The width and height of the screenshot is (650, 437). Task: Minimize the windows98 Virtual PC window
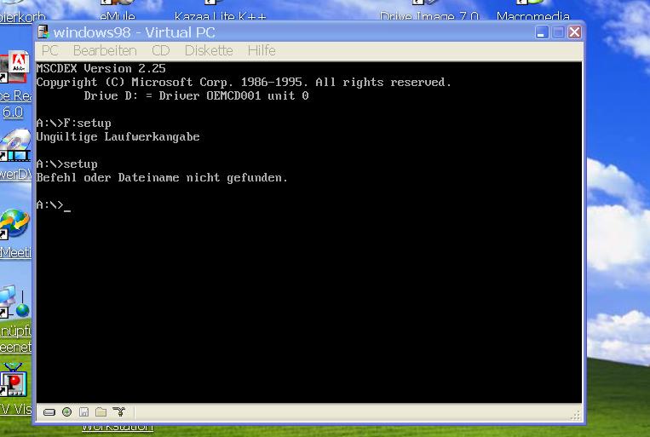[x=542, y=32]
